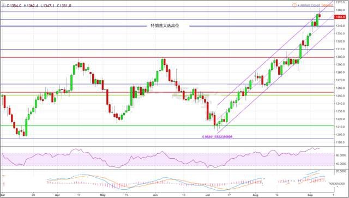Click the open price value O1354.0
The width and height of the screenshot is (349, 198).
[14, 6]
